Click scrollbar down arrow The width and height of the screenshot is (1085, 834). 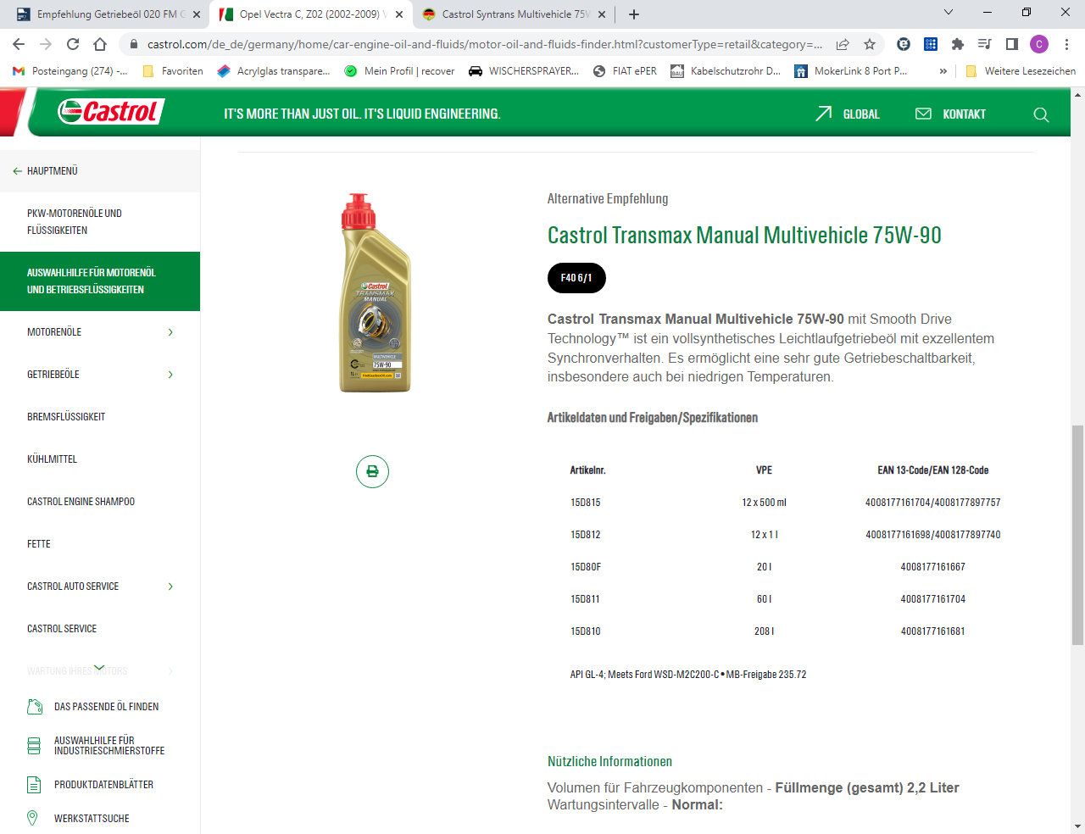pyautogui.click(x=1077, y=826)
